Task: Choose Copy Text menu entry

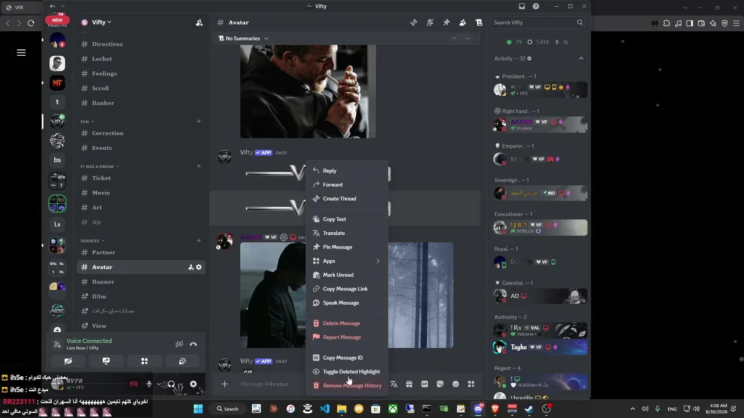Action: click(x=346, y=219)
